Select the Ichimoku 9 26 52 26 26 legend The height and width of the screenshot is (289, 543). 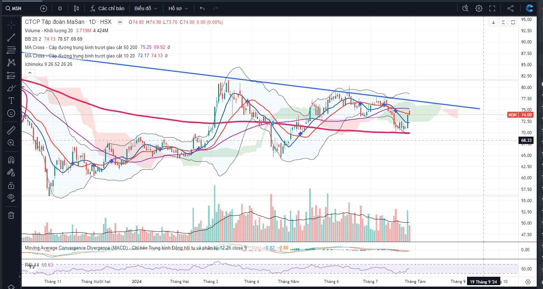pyautogui.click(x=49, y=64)
